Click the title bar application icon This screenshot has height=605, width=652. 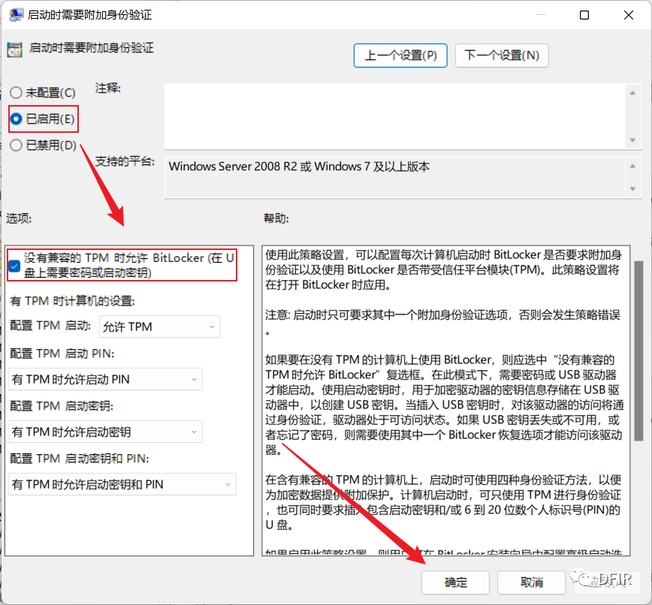tap(17, 15)
